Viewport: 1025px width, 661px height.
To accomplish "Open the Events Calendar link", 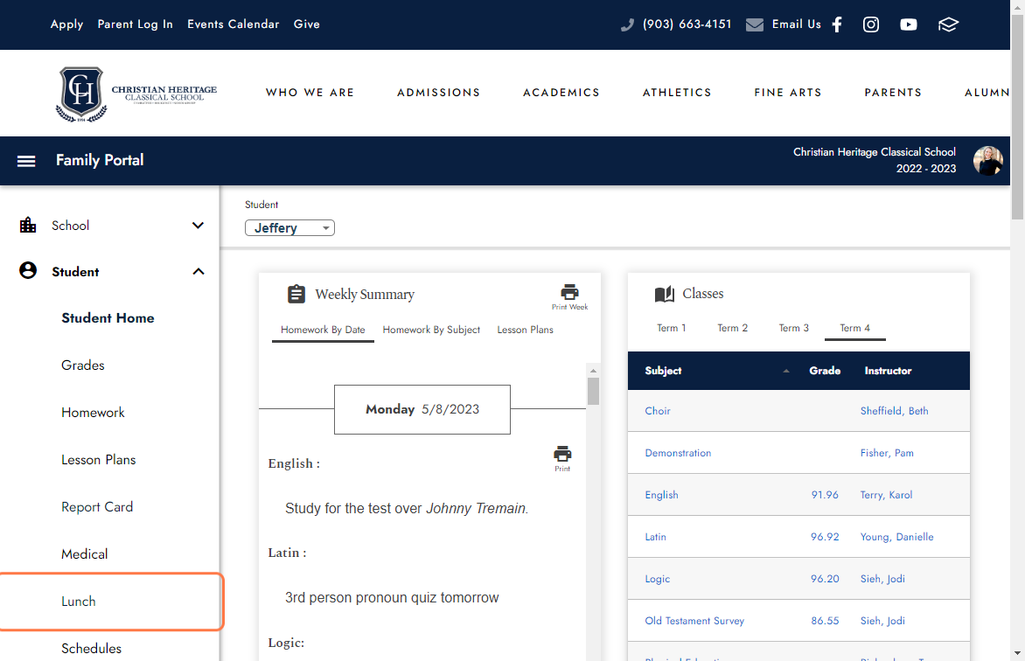I will [234, 24].
